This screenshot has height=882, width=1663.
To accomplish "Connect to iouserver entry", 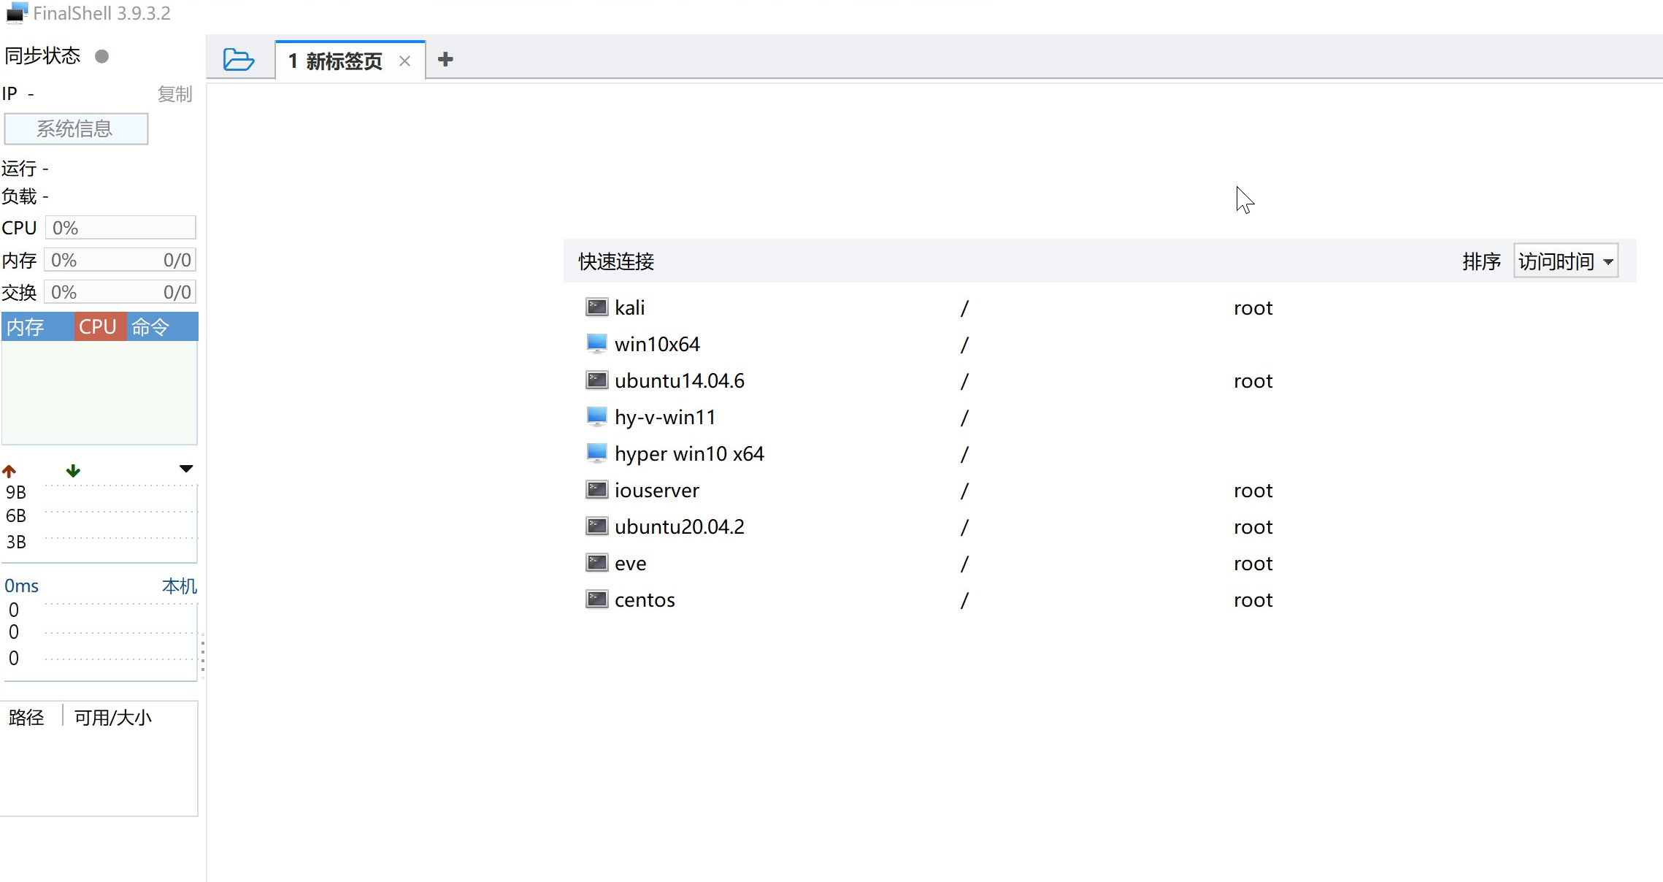I will point(657,490).
